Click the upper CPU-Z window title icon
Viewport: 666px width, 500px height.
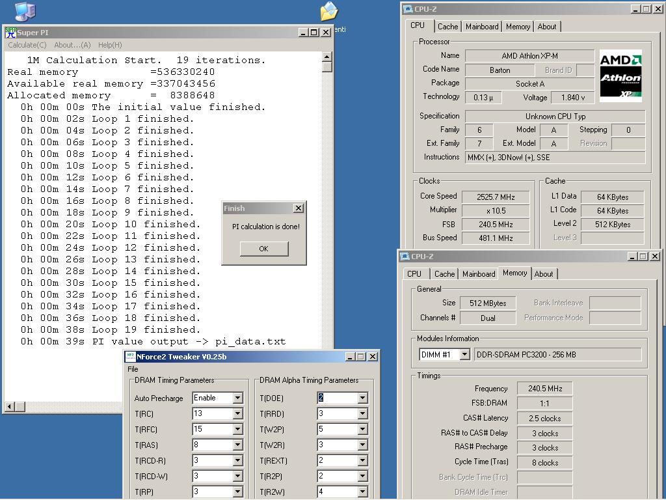point(408,9)
